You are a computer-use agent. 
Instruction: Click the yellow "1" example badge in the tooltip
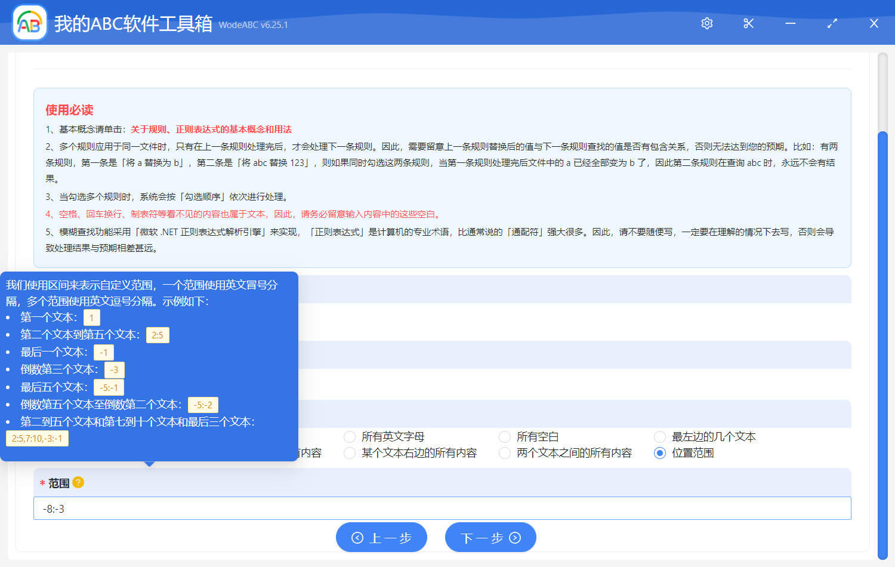click(91, 318)
